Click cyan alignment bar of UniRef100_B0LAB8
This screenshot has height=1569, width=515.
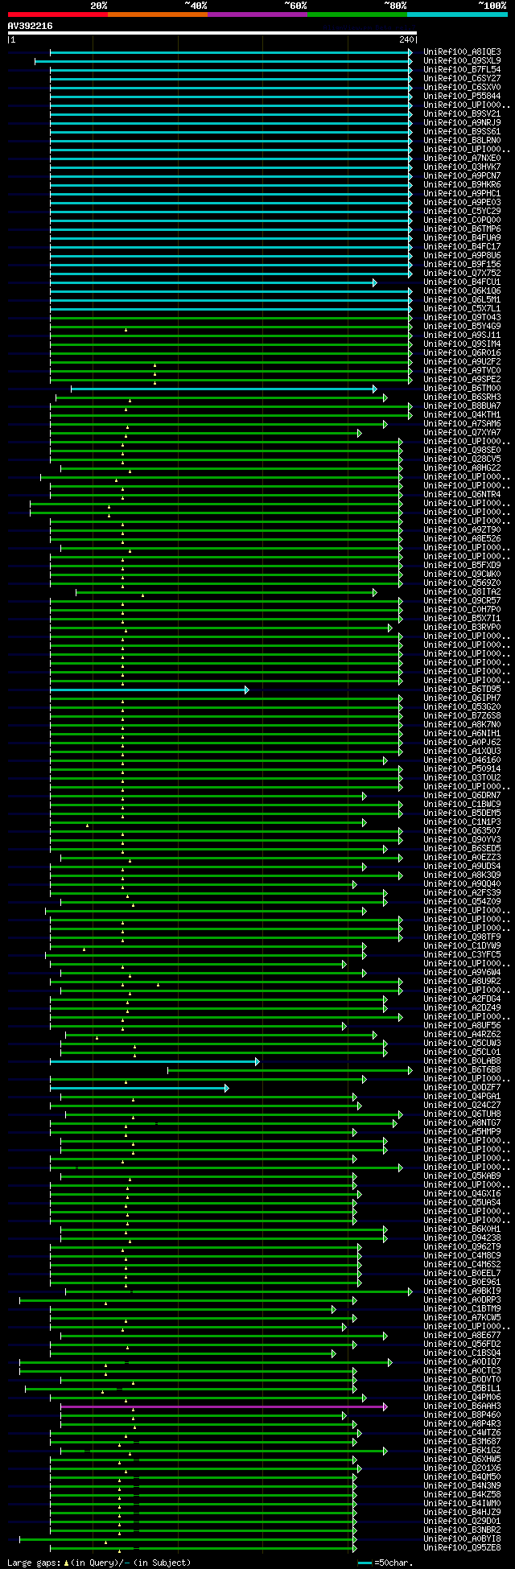click(154, 1061)
